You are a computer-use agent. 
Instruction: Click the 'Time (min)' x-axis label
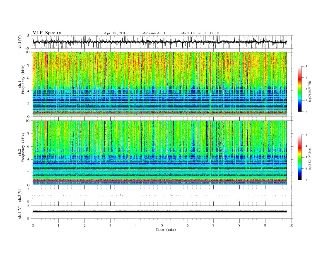166,229
